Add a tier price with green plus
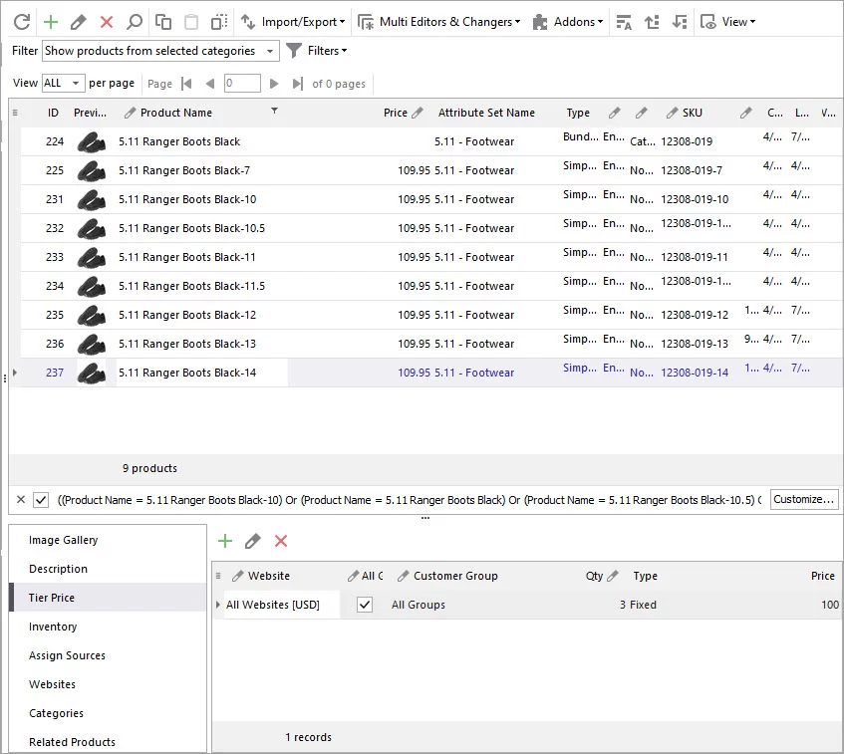 225,541
